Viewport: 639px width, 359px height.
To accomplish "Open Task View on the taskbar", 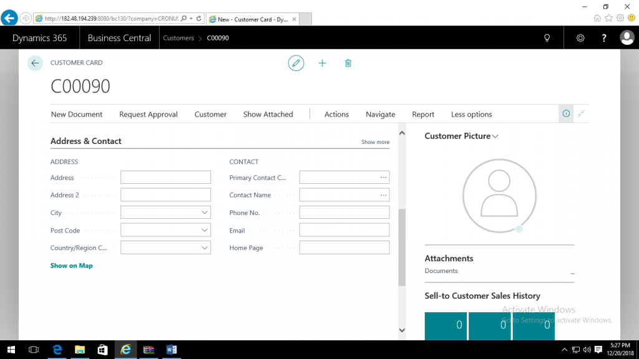I will click(34, 350).
